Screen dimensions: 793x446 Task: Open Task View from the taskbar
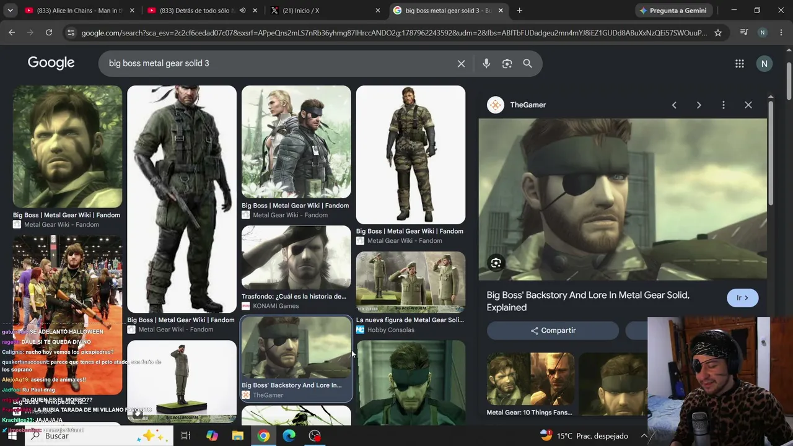[185, 436]
